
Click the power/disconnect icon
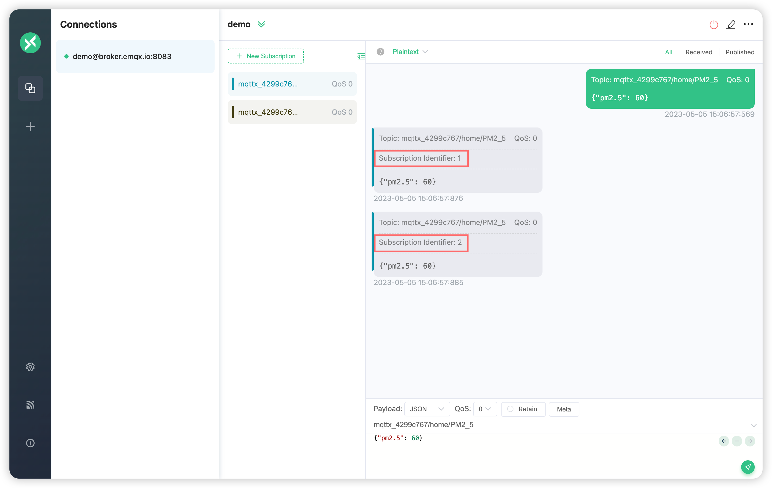tap(713, 24)
